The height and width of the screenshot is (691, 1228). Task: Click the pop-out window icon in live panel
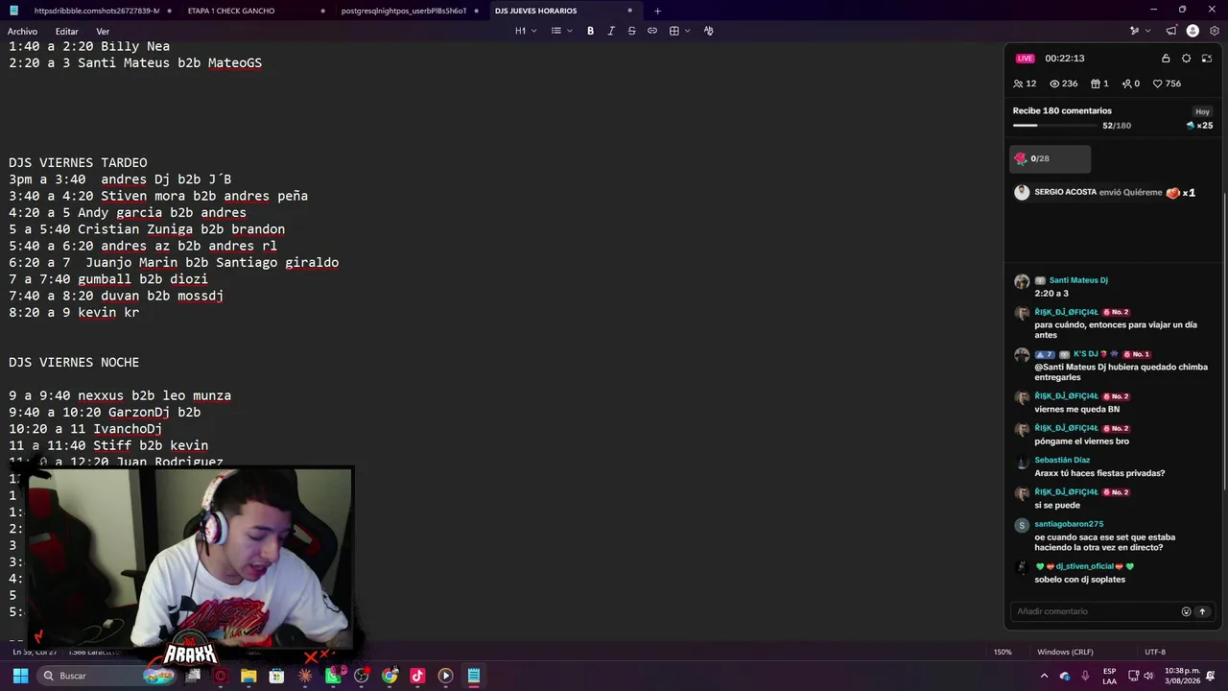pyautogui.click(x=1207, y=59)
